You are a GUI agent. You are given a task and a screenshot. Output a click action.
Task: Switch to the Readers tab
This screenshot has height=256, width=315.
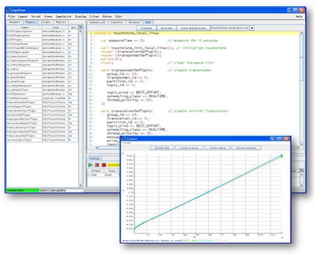point(15,22)
